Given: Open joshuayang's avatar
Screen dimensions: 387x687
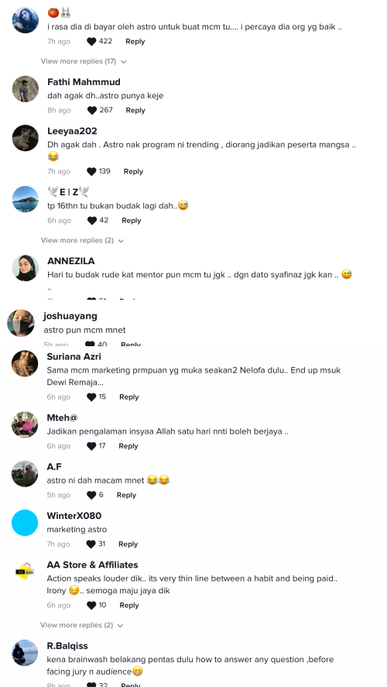Looking at the screenshot, I should 21,323.
